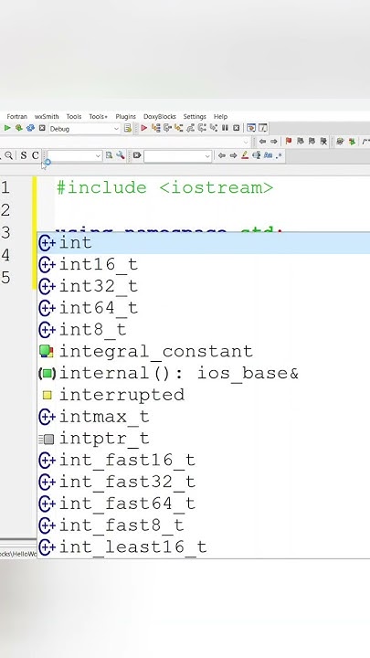Click the find in page icon
370x658 pixels.
(x=109, y=155)
